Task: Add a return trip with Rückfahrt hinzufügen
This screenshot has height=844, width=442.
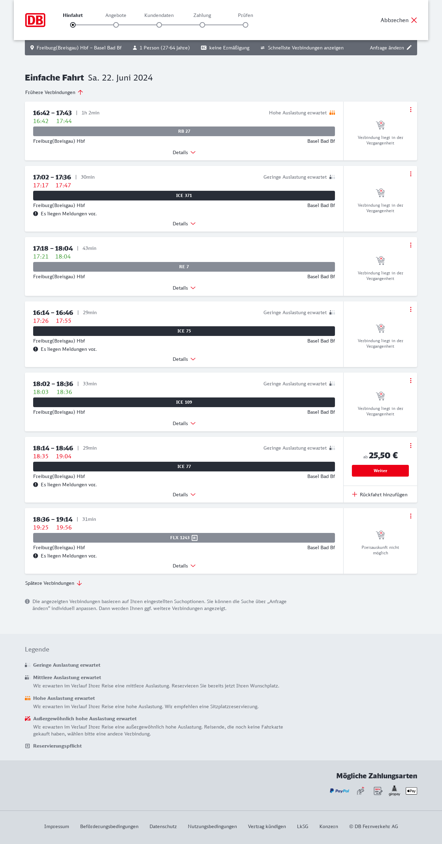Action: pos(380,495)
